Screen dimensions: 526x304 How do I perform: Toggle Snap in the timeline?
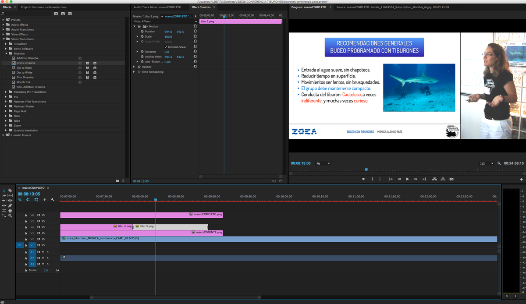pyautogui.click(x=28, y=199)
